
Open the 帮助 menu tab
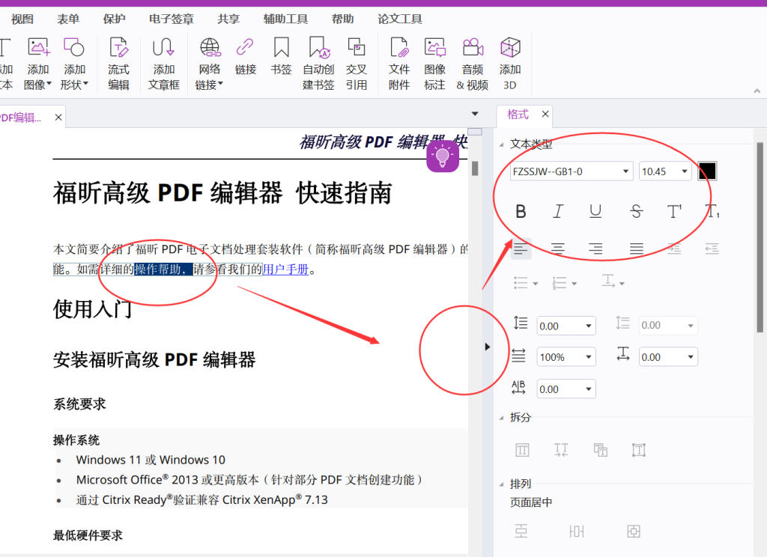coord(343,19)
